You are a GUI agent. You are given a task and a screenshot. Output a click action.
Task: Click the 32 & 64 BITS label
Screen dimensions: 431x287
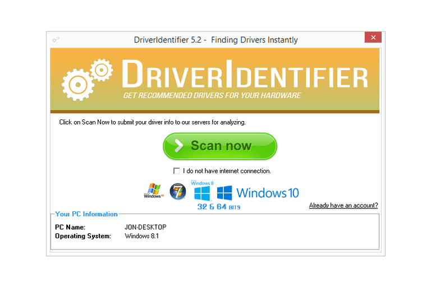tap(219, 206)
